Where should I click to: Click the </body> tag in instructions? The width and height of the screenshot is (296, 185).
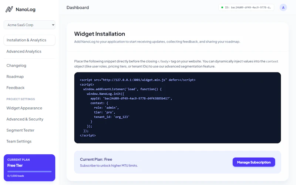pyautogui.click(x=164, y=61)
